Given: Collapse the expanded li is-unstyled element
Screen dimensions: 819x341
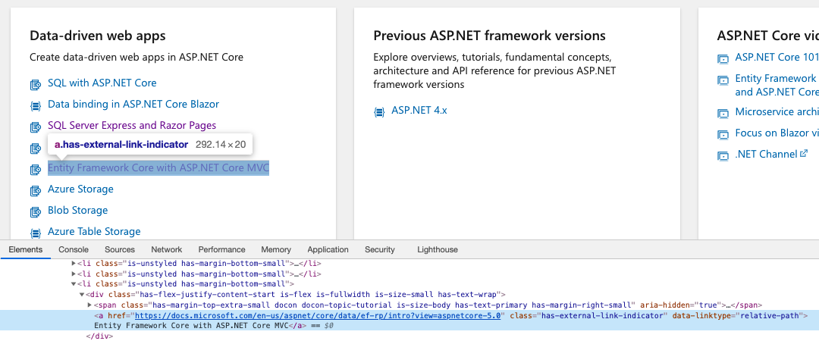Looking at the screenshot, I should pos(74,284).
